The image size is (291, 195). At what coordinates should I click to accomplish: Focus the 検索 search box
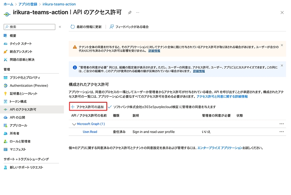pos(29,27)
